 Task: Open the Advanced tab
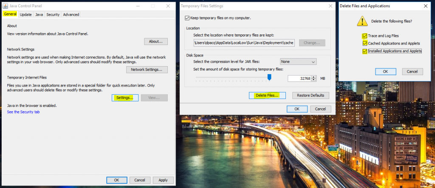pyautogui.click(x=71, y=14)
